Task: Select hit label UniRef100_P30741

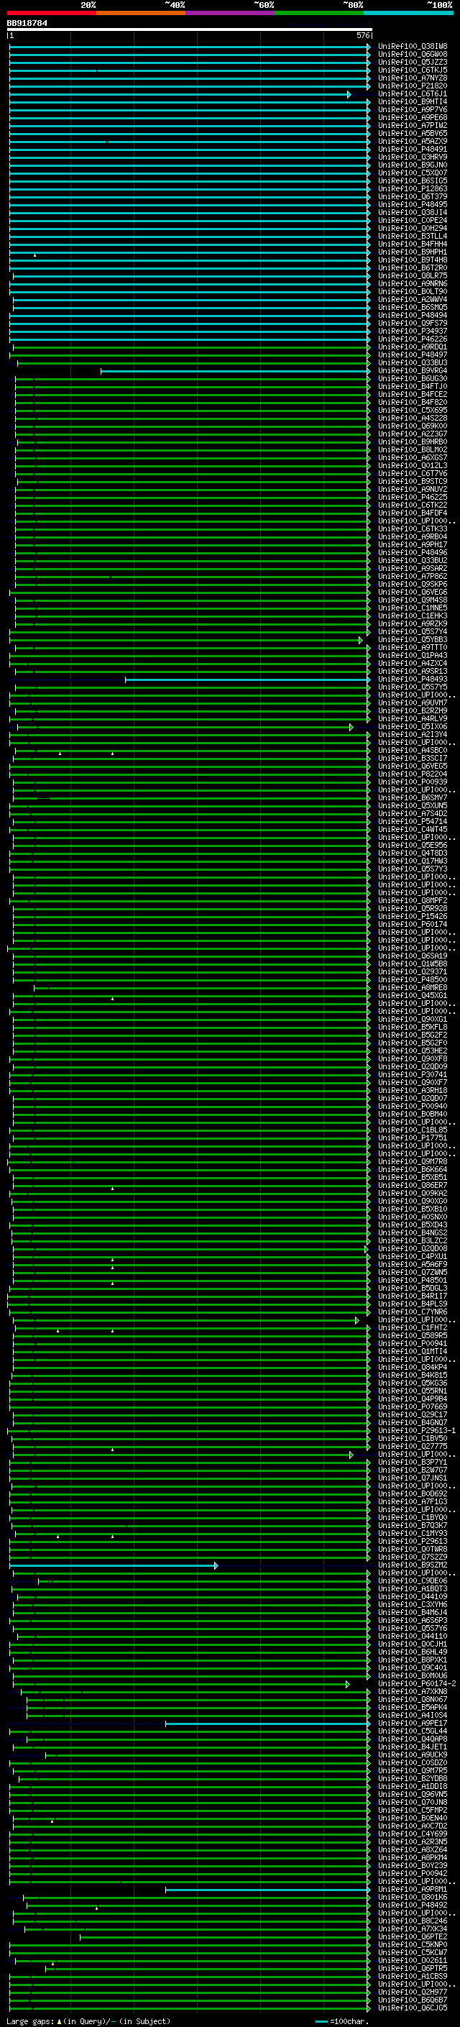Action: click(413, 1075)
